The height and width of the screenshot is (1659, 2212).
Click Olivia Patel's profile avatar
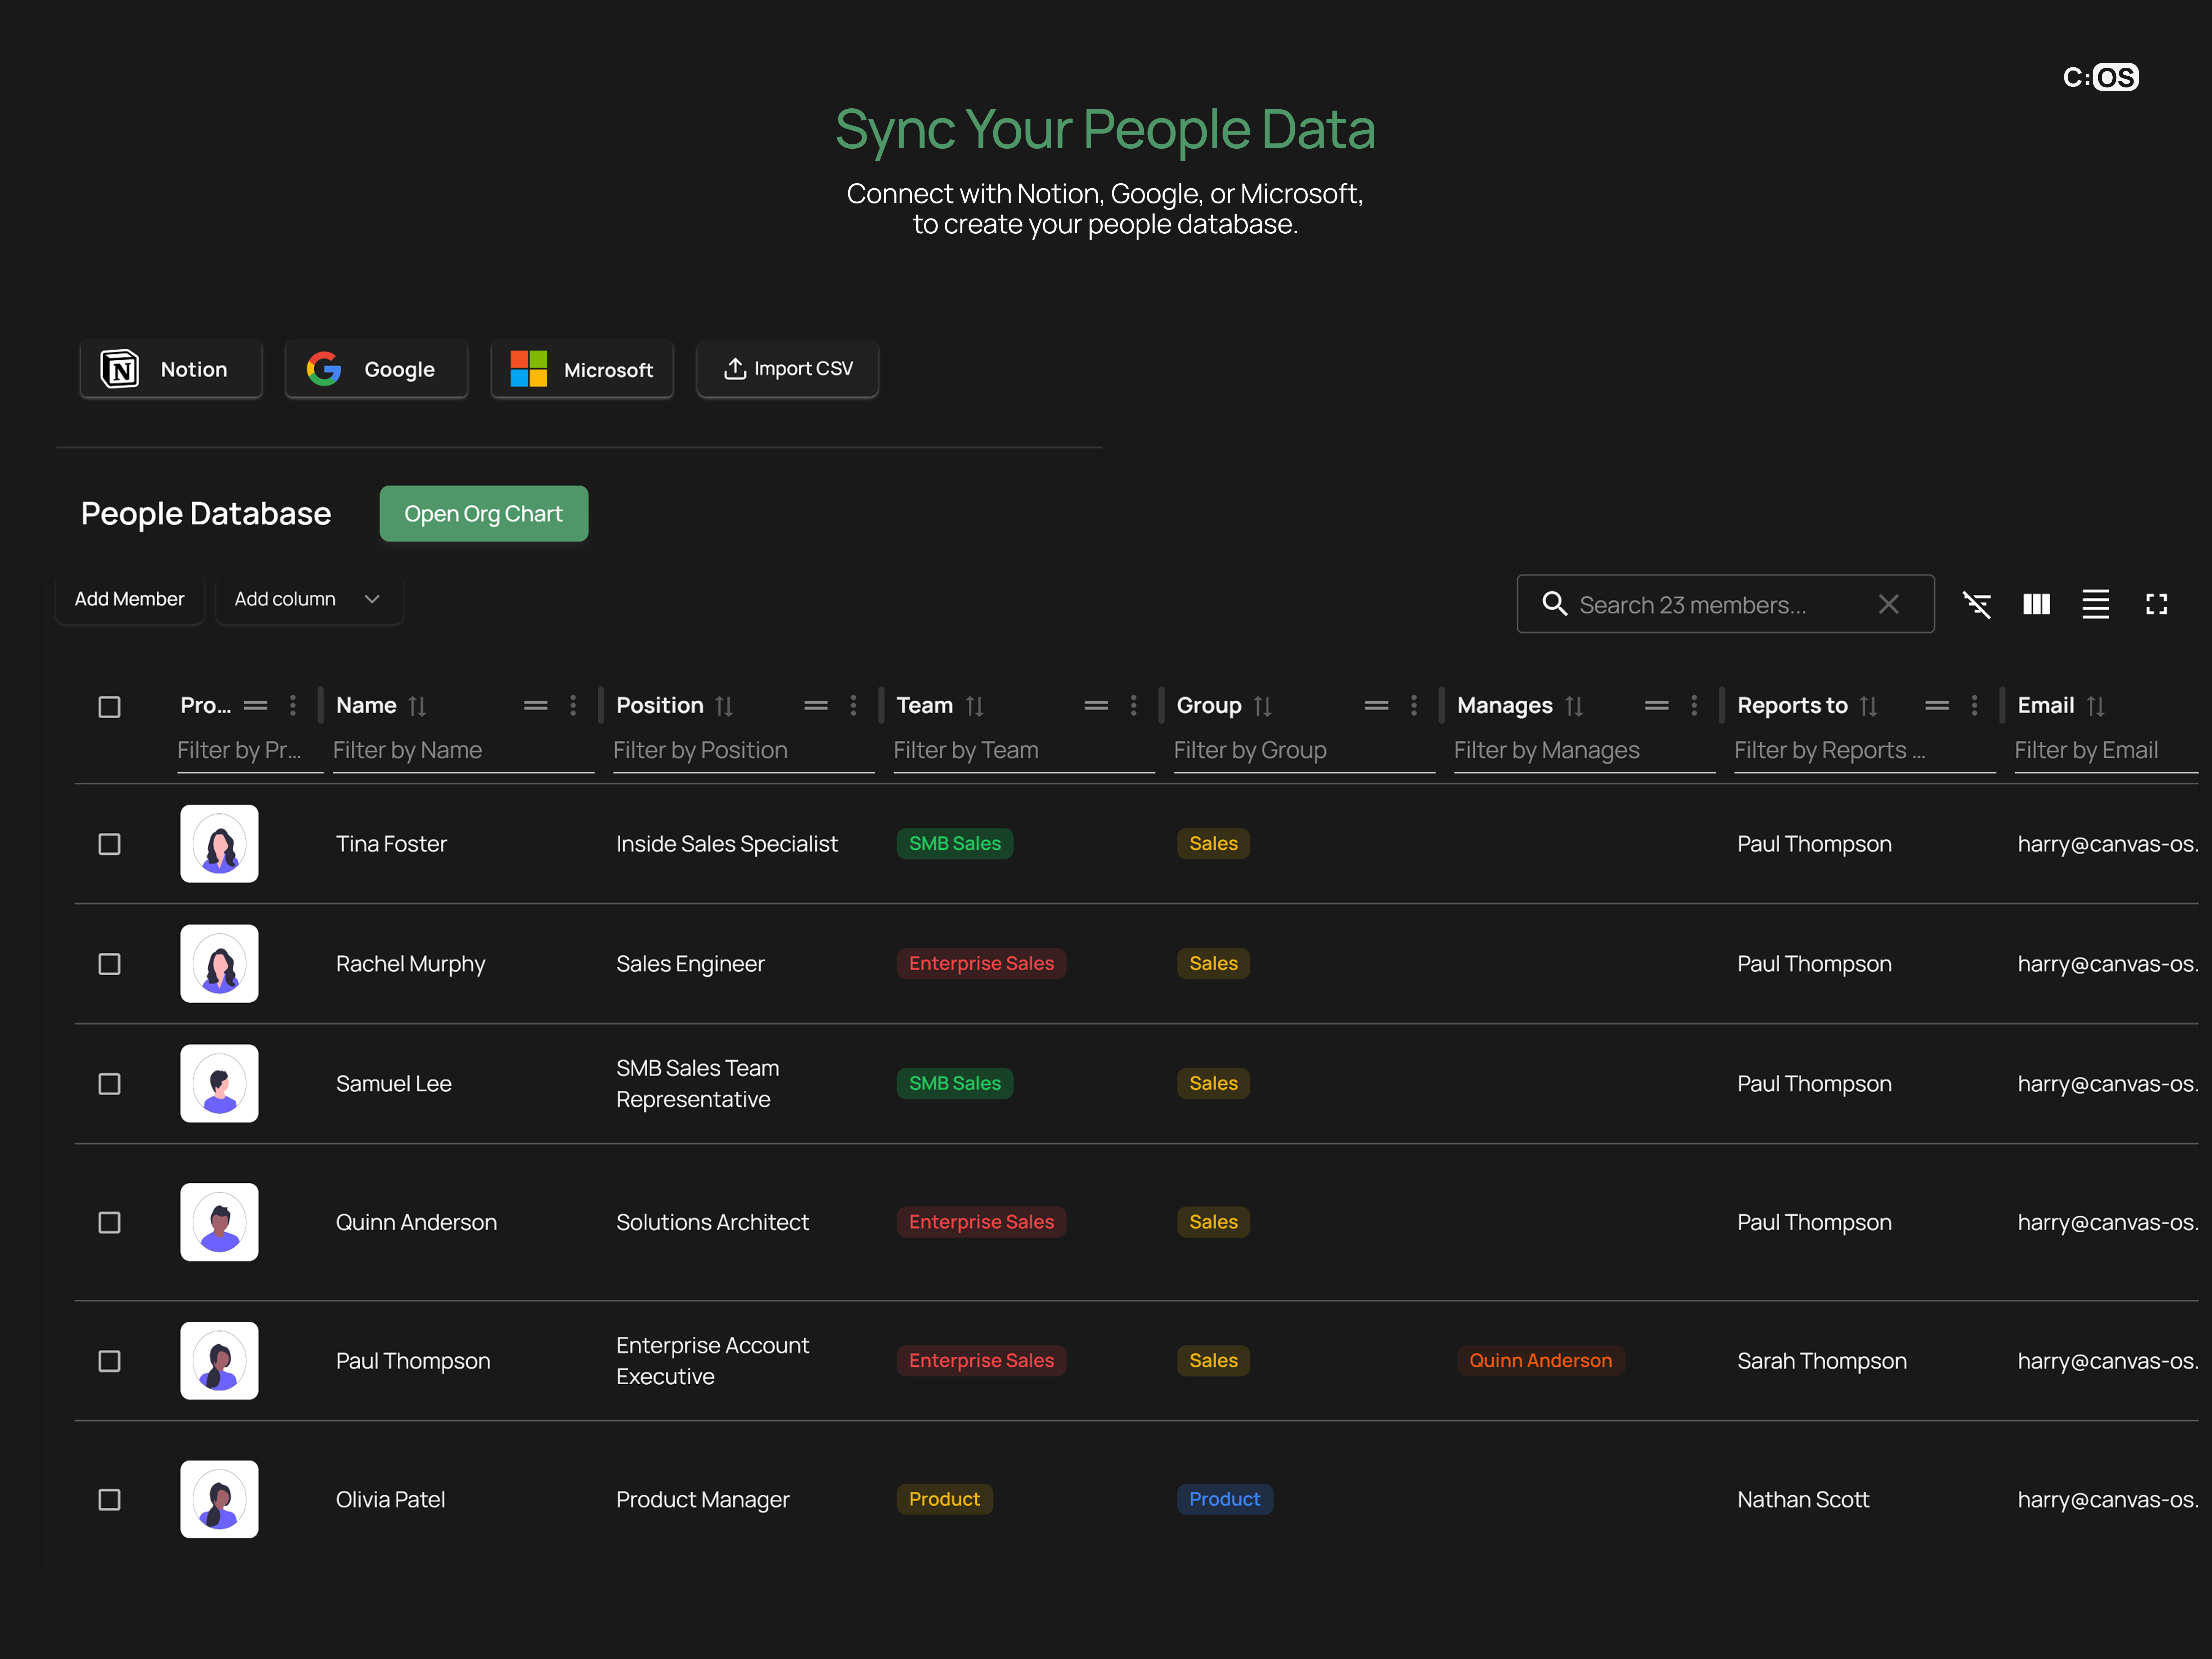tap(219, 1500)
